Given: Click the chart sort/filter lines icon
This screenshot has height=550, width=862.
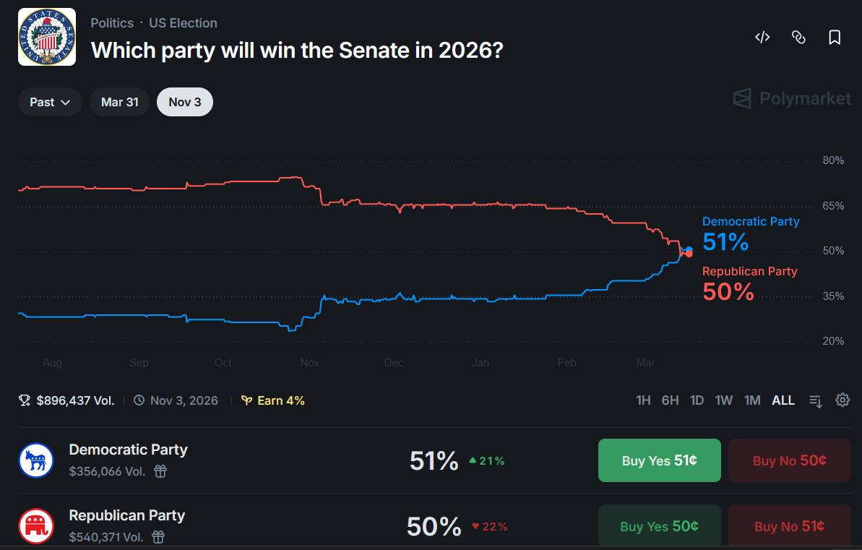Looking at the screenshot, I should click(x=816, y=400).
